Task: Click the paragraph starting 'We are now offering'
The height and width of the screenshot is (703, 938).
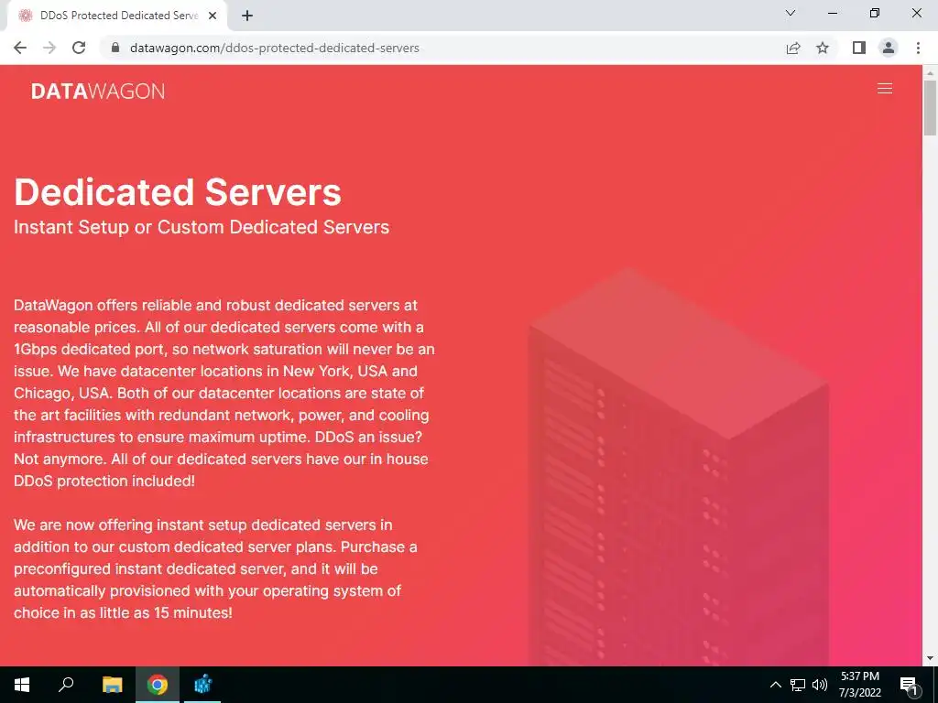Action: [215, 568]
